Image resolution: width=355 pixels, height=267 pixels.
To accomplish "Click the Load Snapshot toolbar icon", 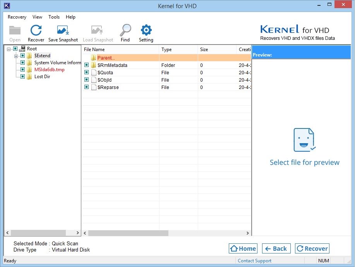I will pyautogui.click(x=97, y=30).
